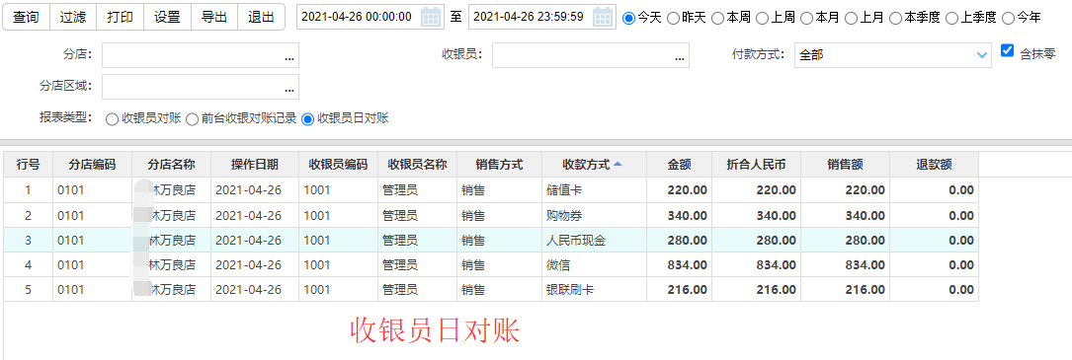Select the 上季度 date range radio
Image resolution: width=1072 pixels, height=360 pixels.
[951, 18]
